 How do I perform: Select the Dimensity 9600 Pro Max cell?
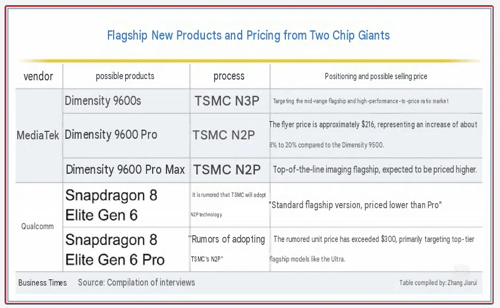coord(125,169)
